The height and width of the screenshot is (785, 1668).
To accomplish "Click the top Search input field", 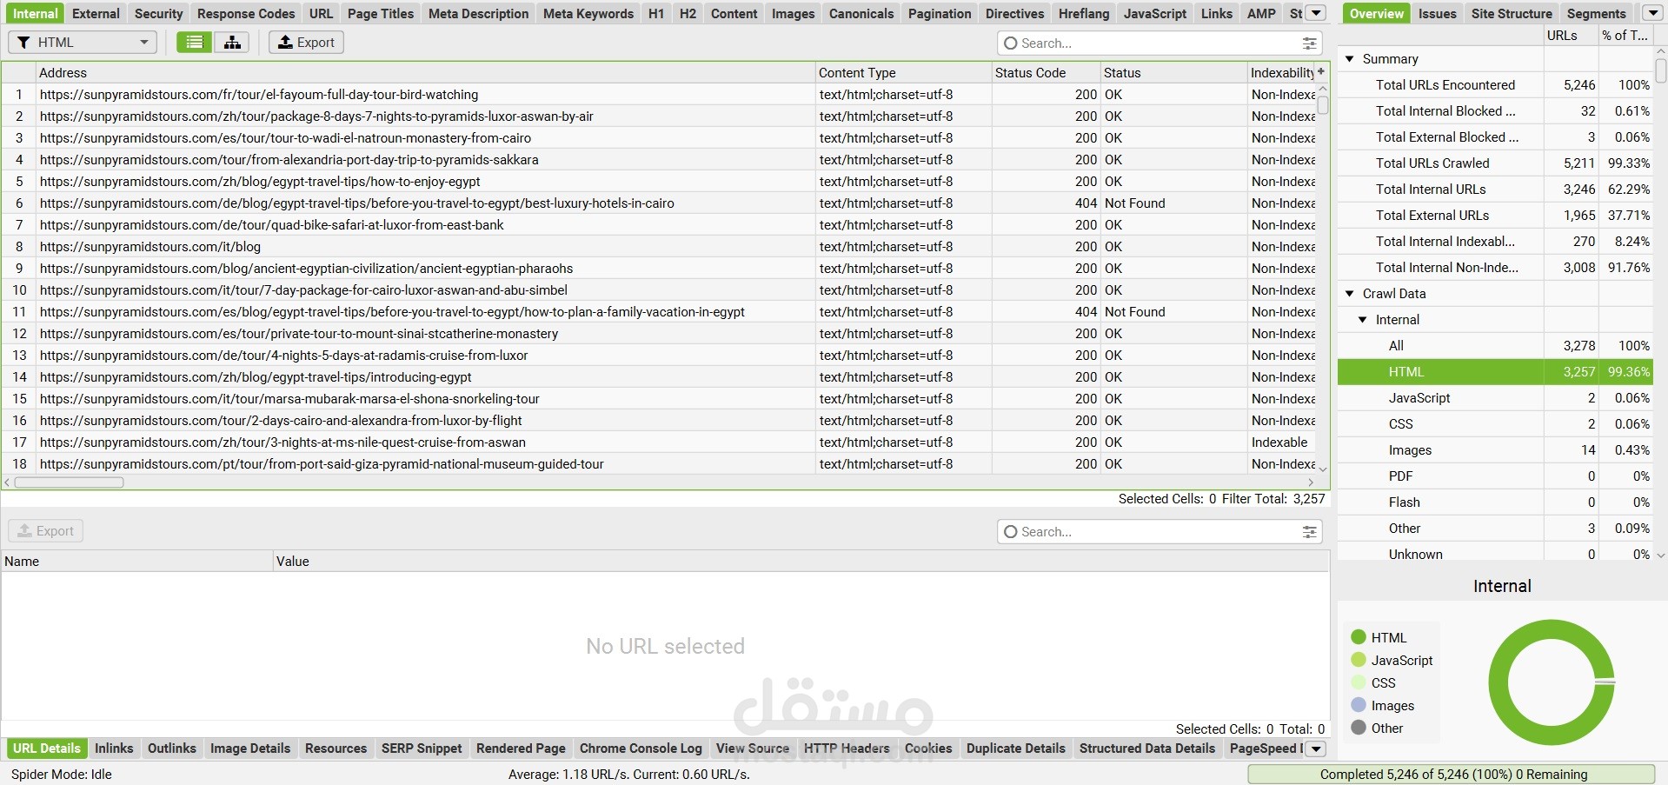I will click(x=1160, y=43).
